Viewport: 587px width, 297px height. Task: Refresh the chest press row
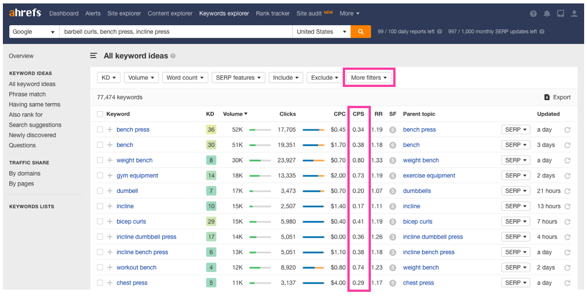pyautogui.click(x=567, y=283)
